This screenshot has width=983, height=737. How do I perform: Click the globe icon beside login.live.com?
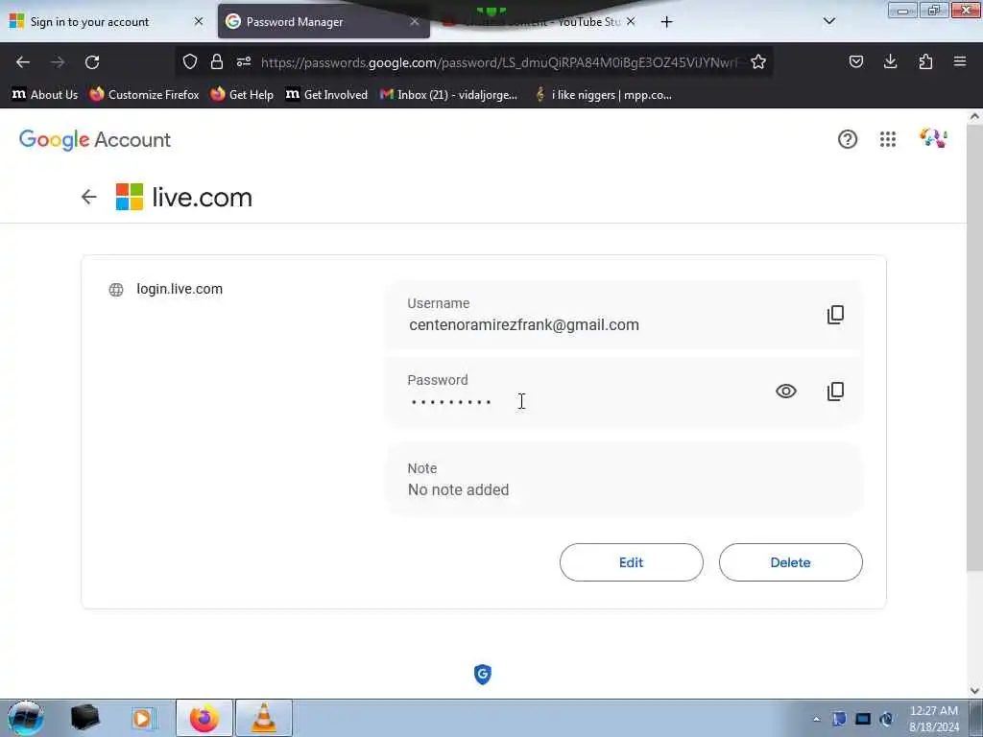click(x=116, y=290)
